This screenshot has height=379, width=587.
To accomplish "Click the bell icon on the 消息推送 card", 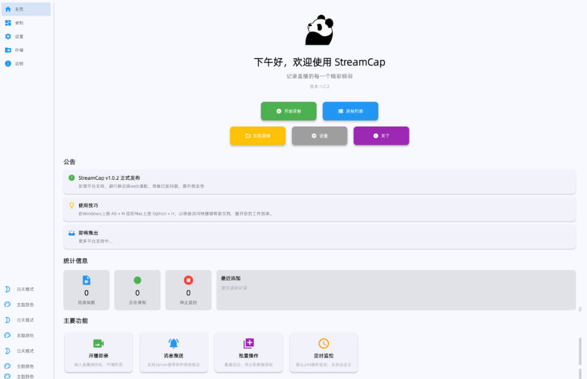I will click(x=173, y=343).
